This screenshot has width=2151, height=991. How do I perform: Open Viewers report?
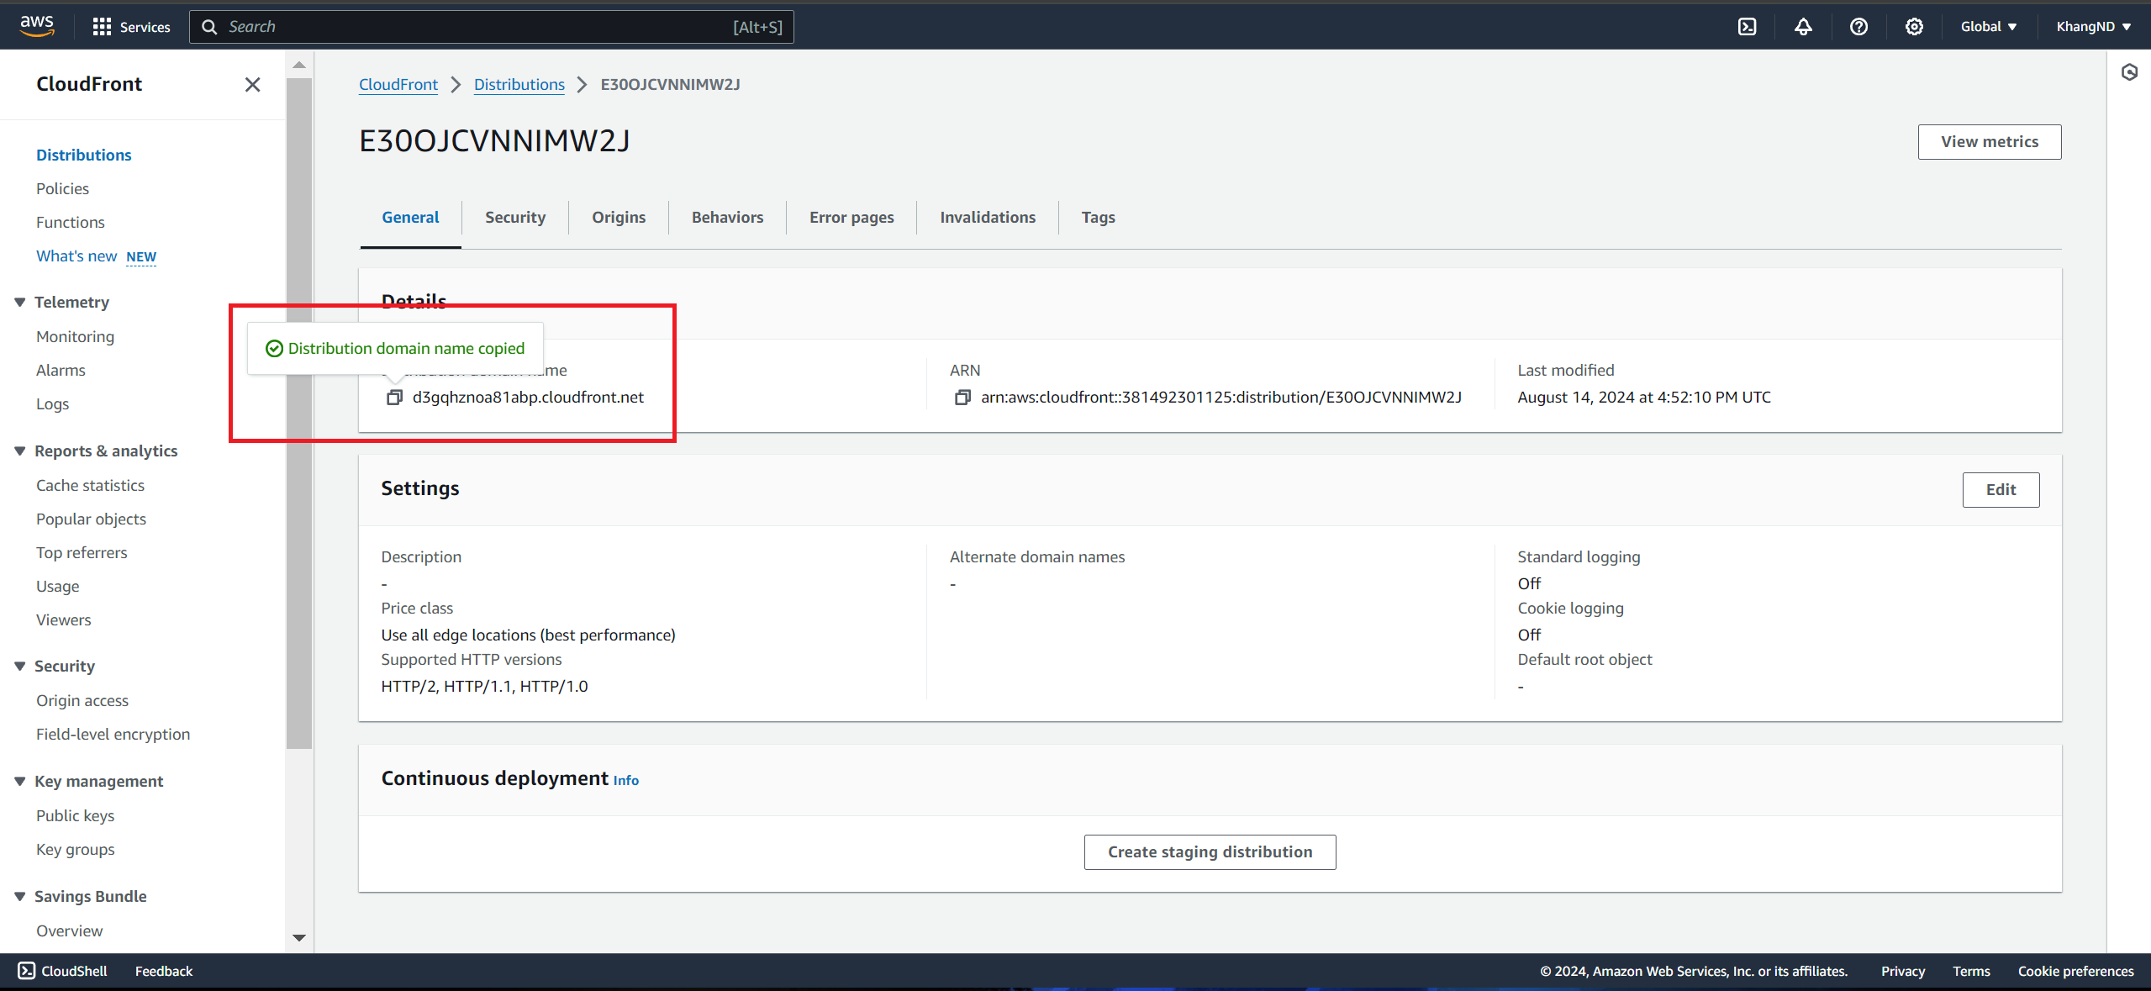point(63,620)
